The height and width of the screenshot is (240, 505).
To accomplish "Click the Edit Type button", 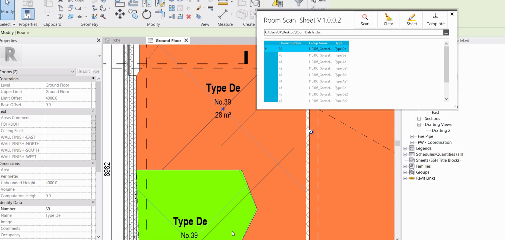I will tap(88, 71).
